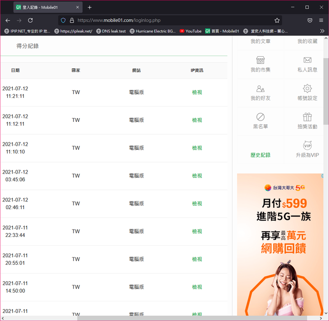Click 檢視 for the 11:12:11 login
This screenshot has height=321, width=329.
point(197,120)
